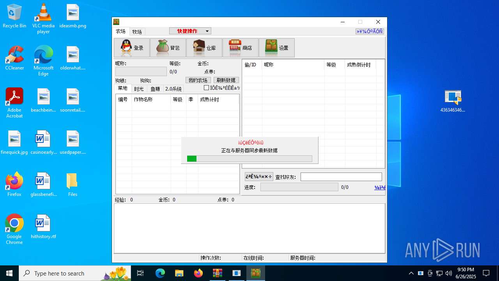499x281 pixels.
Task: Click the green sync progress bar
Action: (x=249, y=158)
